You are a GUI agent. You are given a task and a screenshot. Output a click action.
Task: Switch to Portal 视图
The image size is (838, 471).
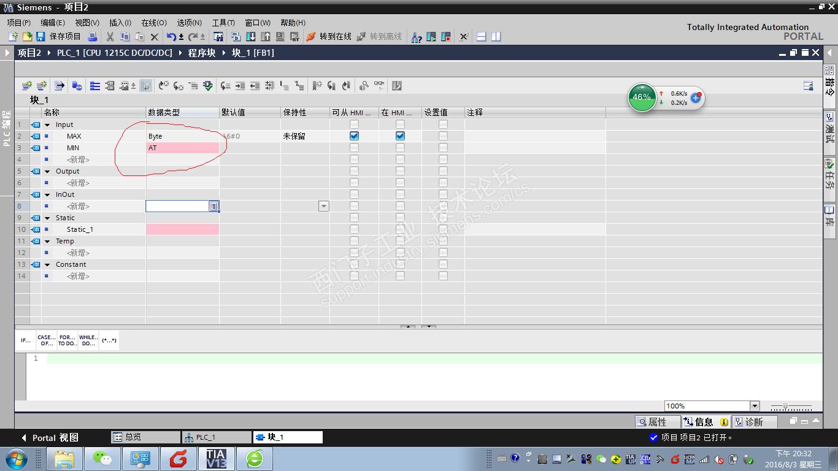pyautogui.click(x=50, y=438)
